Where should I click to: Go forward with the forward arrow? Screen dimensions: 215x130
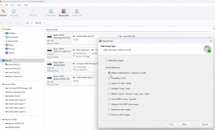(x=10, y=23)
